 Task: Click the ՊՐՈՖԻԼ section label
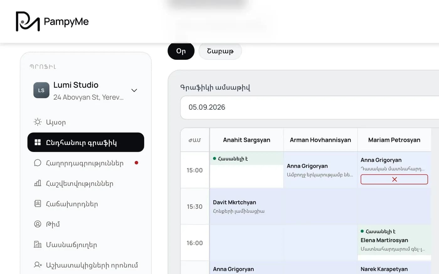click(43, 67)
